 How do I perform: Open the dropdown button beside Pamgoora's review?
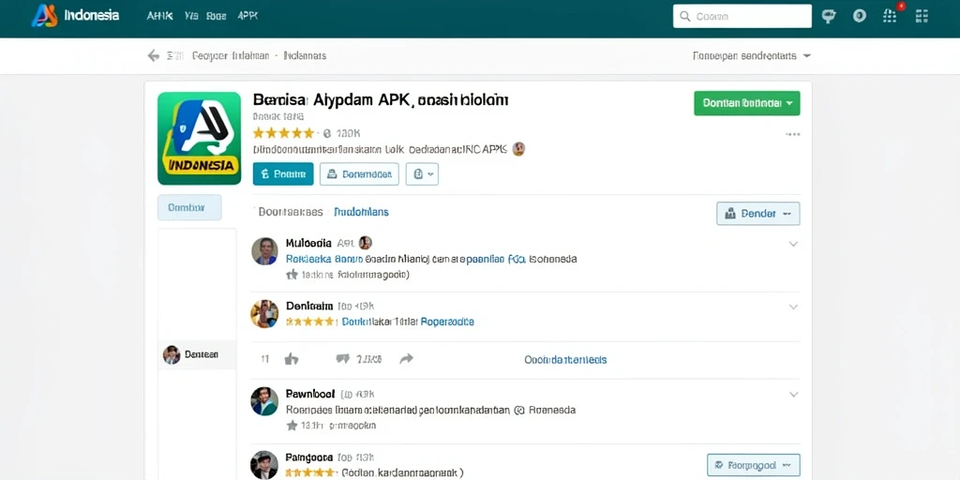click(x=753, y=465)
